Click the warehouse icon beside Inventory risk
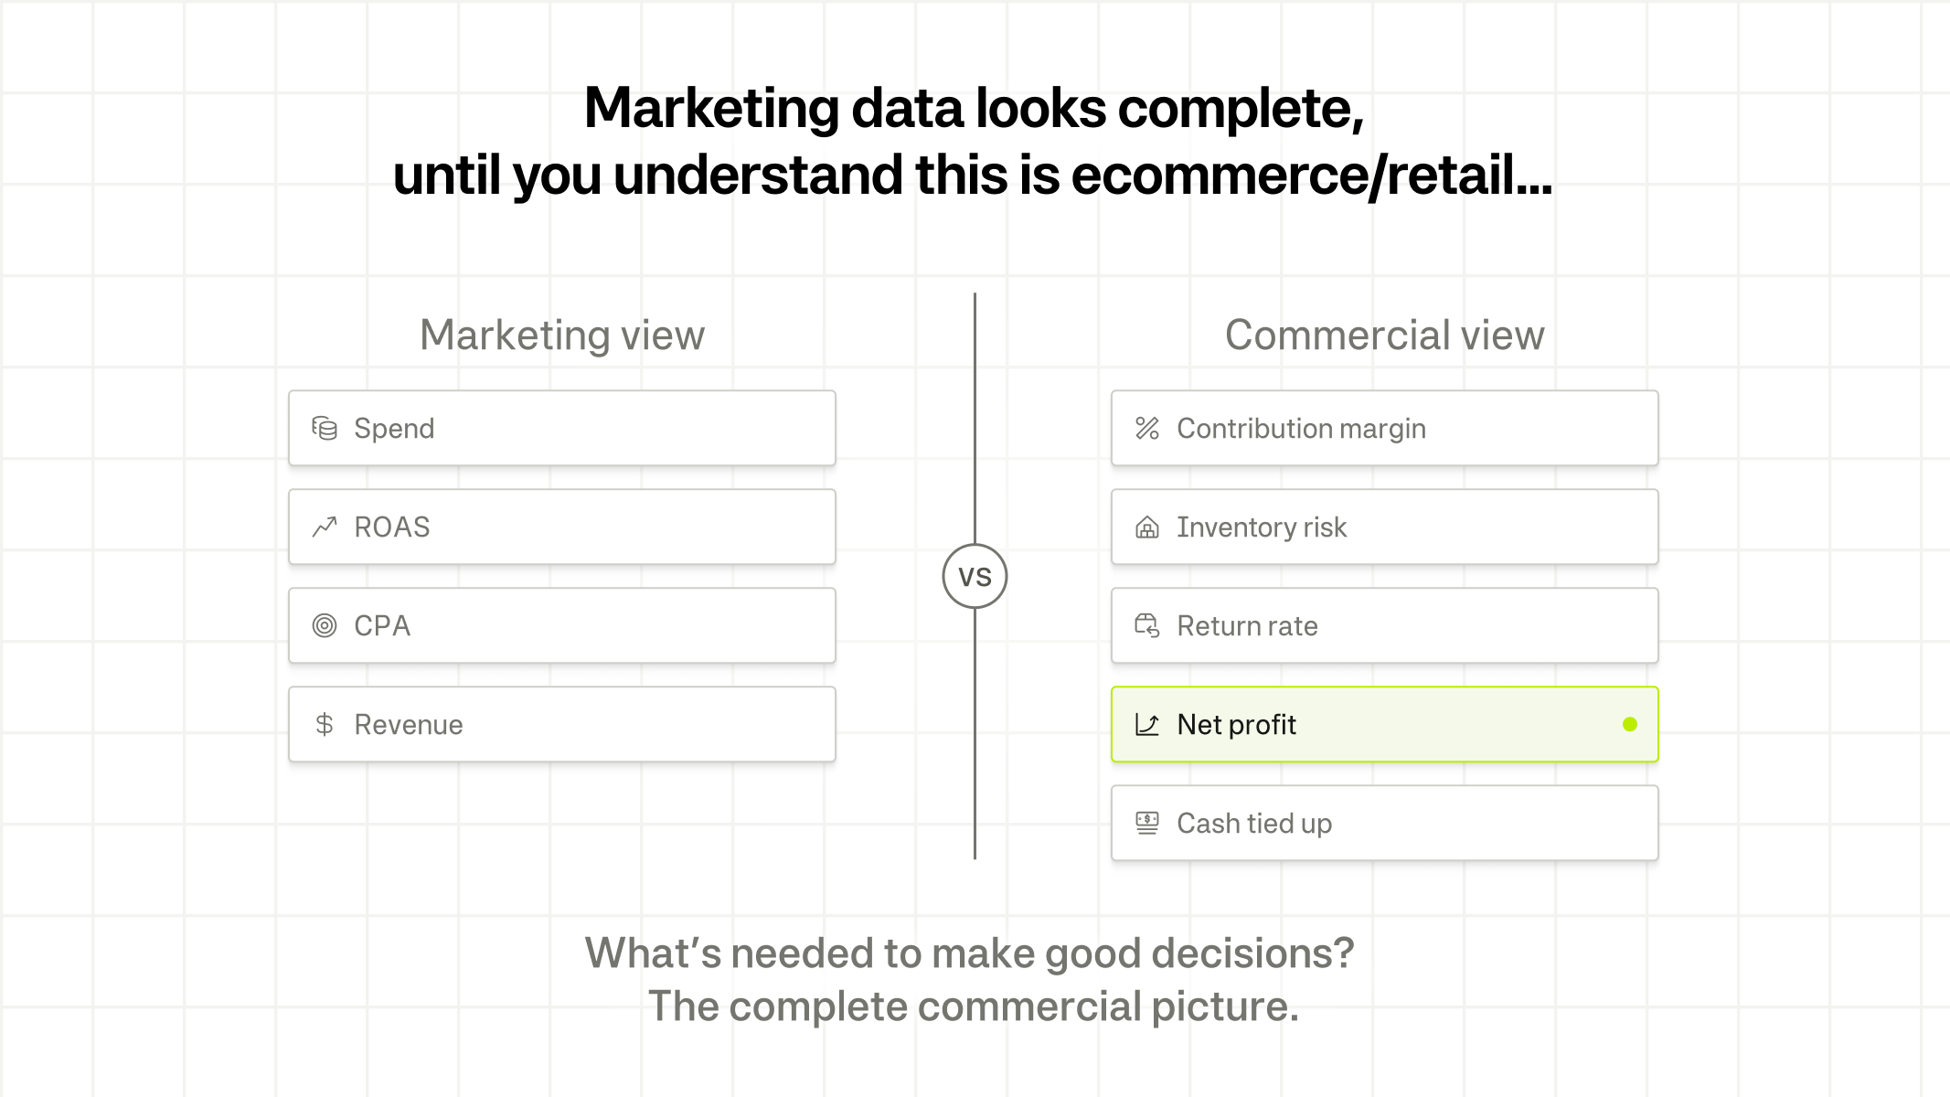Viewport: 1950px width, 1097px height. point(1147,527)
